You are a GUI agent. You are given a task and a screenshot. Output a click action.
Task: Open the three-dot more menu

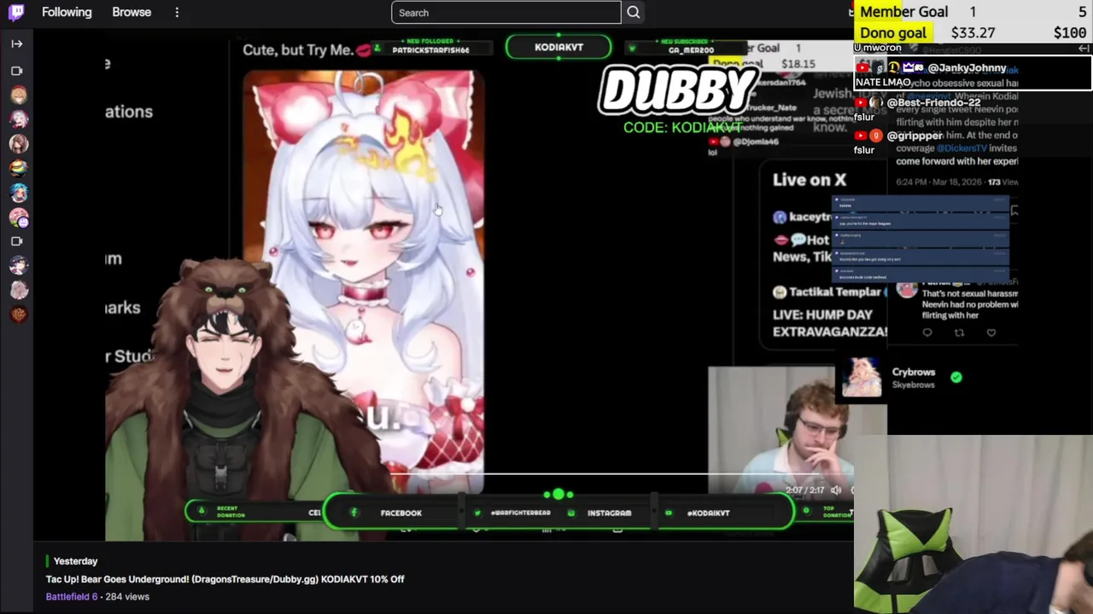tap(177, 12)
